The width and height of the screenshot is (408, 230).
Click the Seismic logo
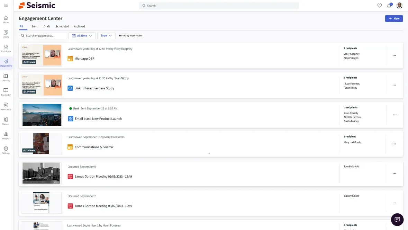(x=37, y=6)
